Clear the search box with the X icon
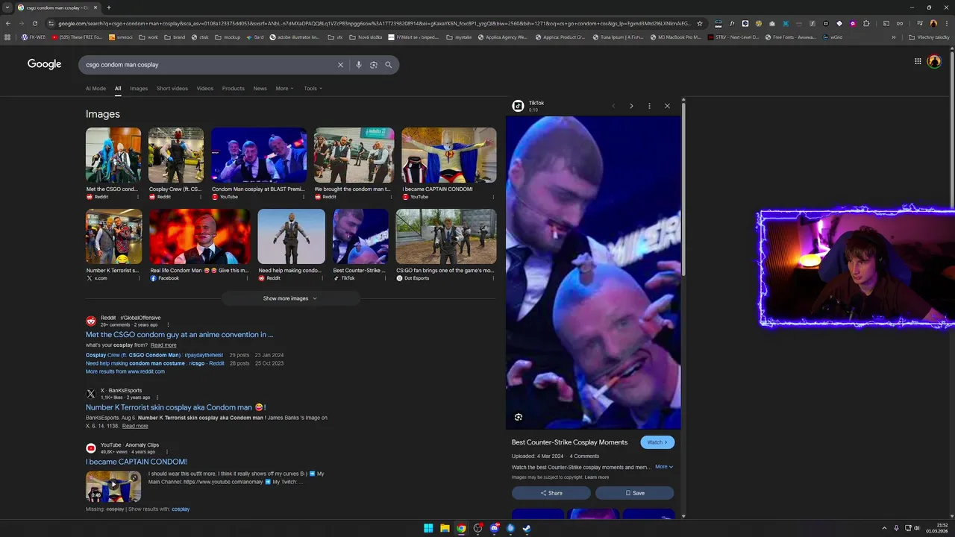The height and width of the screenshot is (537, 955). (340, 65)
